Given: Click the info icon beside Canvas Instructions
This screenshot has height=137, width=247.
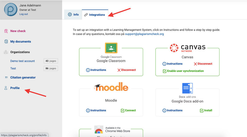Looking at the screenshot, I should [164, 64].
